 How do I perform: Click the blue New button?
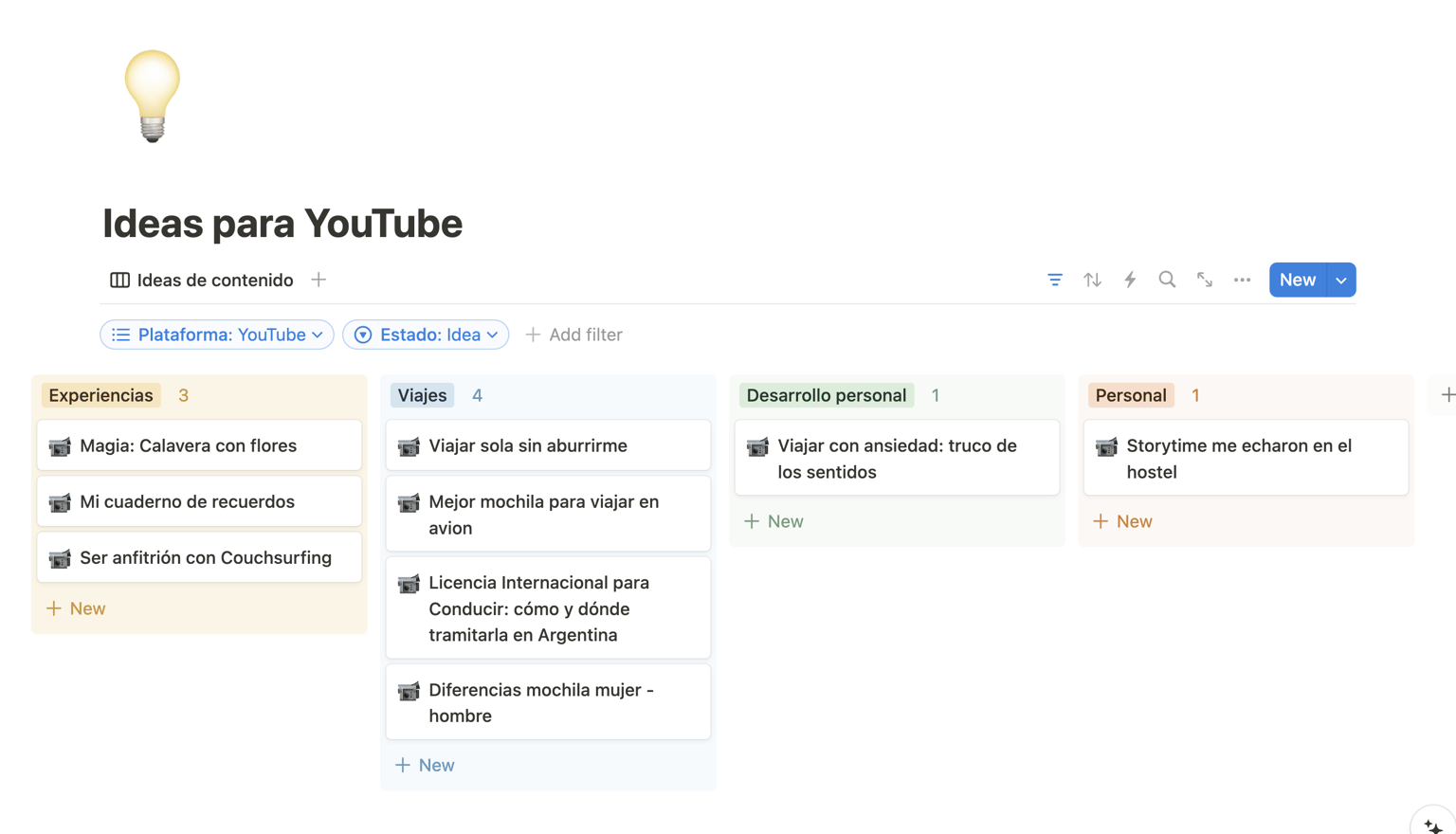pyautogui.click(x=1298, y=280)
